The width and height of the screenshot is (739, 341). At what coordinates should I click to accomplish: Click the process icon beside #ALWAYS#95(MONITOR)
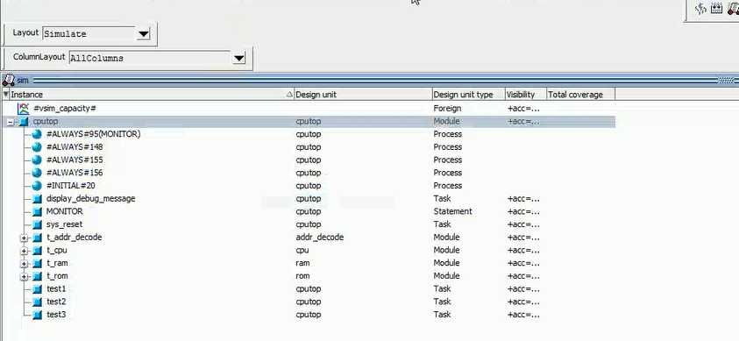[37, 134]
